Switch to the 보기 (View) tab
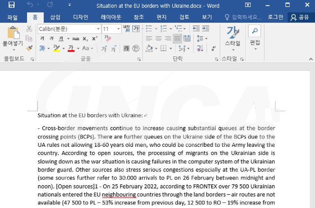The image size is (315, 208). click(x=207, y=17)
